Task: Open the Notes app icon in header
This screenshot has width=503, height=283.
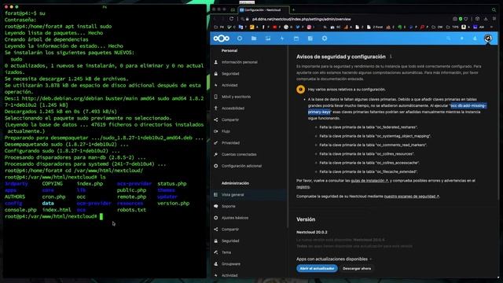Action: (x=310, y=39)
